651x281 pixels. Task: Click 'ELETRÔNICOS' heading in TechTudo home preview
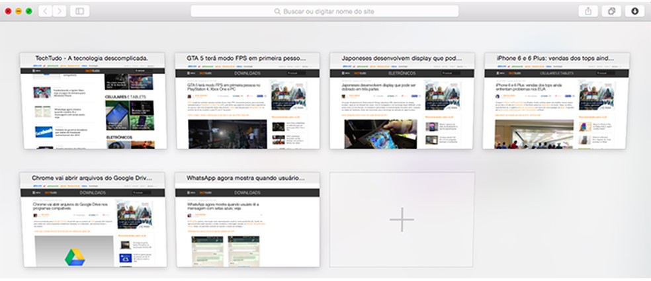point(119,137)
